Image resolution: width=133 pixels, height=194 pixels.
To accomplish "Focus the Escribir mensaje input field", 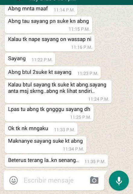I will pyautogui.click(x=54, y=180).
